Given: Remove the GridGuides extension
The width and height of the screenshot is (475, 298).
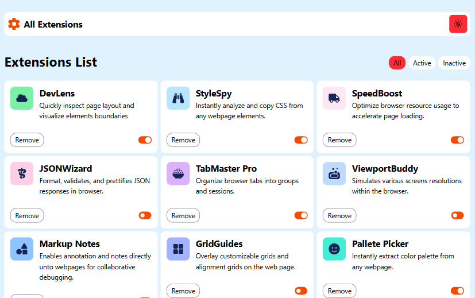Looking at the screenshot, I should click(183, 291).
